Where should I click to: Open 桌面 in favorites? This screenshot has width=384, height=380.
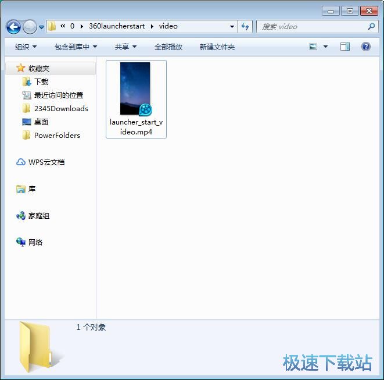pyautogui.click(x=41, y=122)
